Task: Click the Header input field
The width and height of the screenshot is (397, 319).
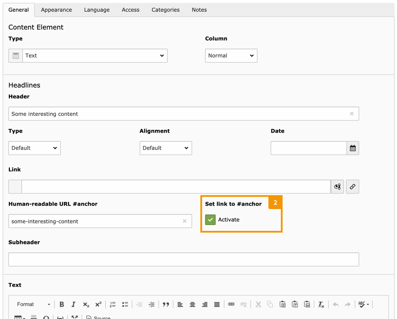Action: 184,114
